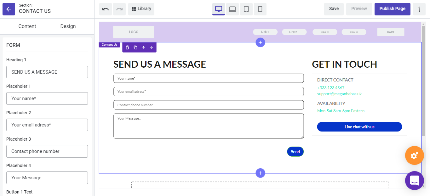Switch to mobile preview mode

[260, 9]
